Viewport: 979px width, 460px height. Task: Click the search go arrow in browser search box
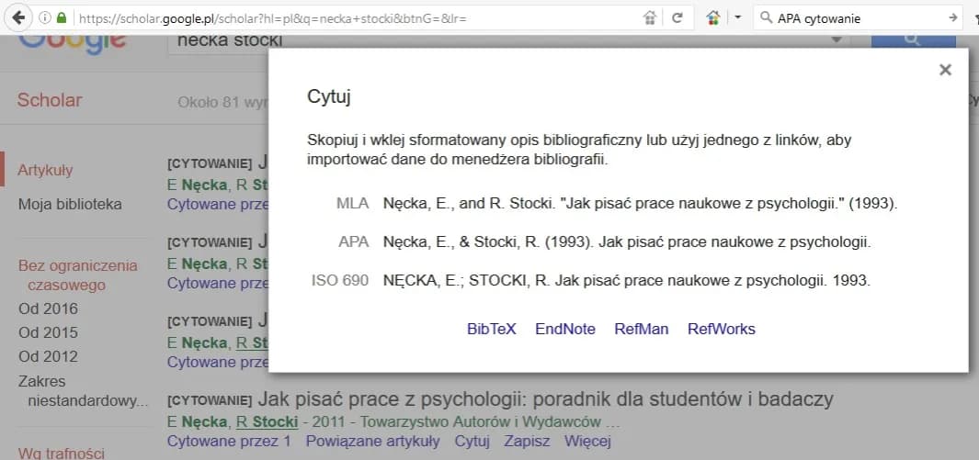click(x=952, y=17)
